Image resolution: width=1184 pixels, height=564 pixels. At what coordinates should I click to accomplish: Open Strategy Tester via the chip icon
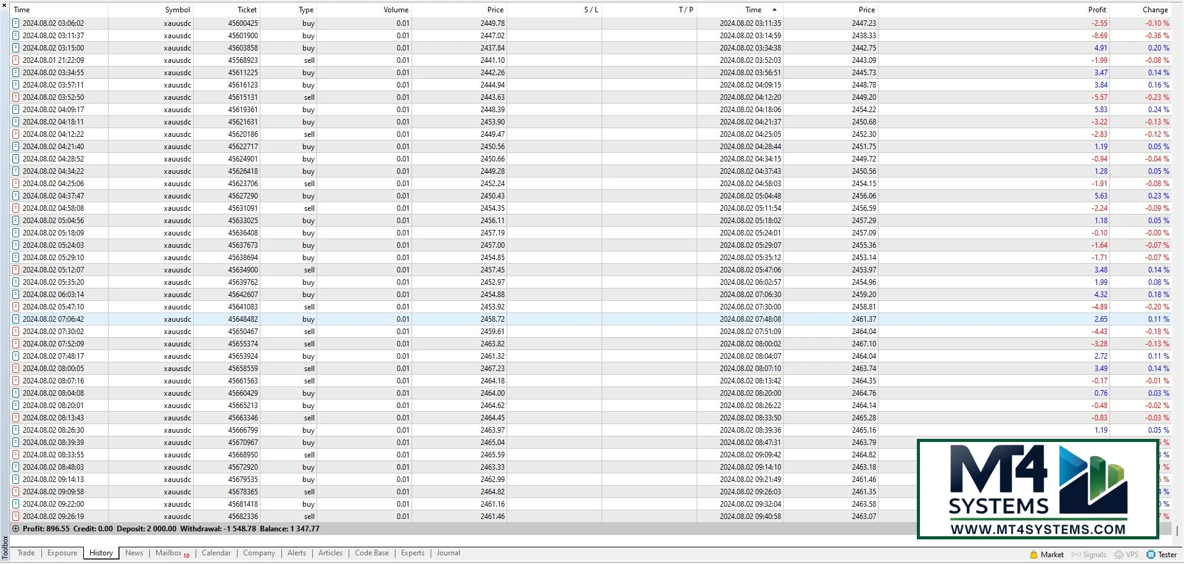[1151, 555]
